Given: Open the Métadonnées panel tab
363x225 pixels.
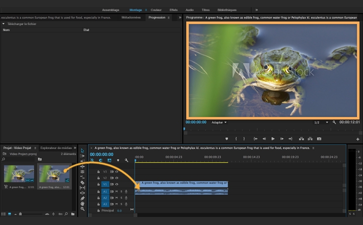Looking at the screenshot, I should [x=131, y=17].
